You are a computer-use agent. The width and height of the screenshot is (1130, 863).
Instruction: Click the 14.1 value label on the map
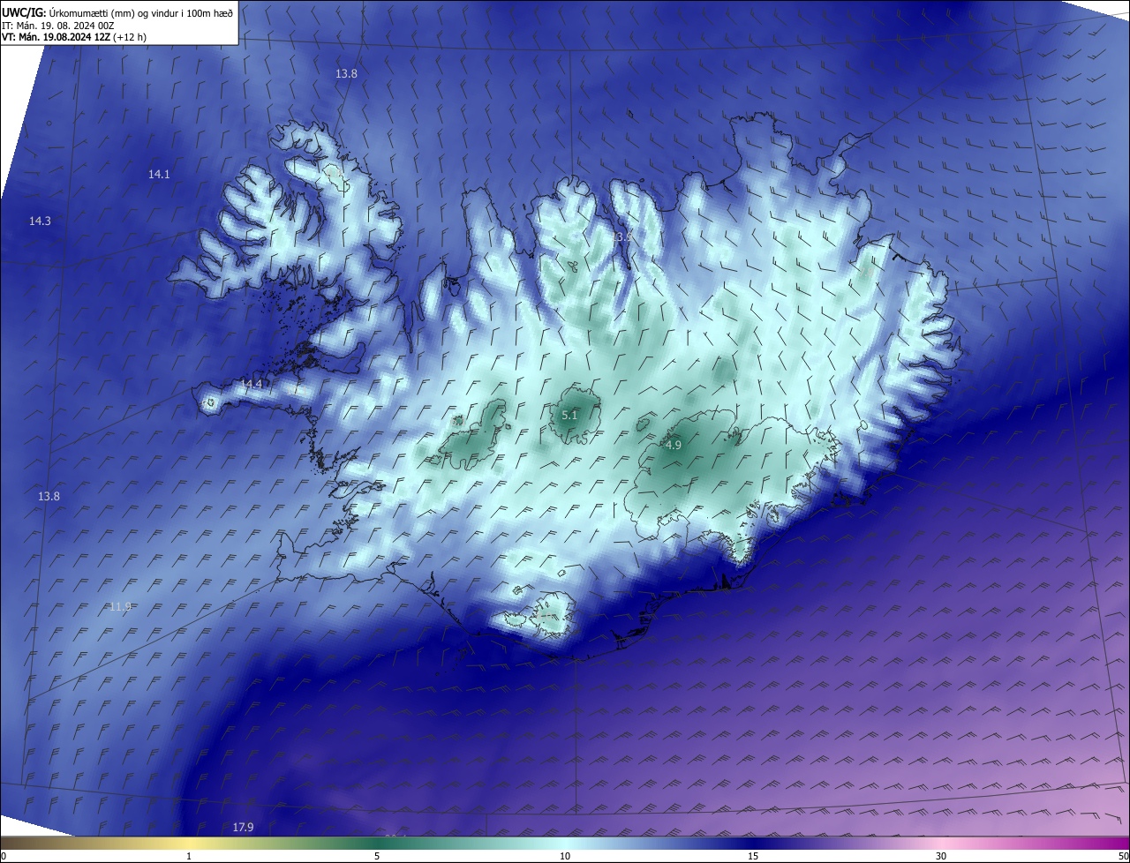click(159, 175)
